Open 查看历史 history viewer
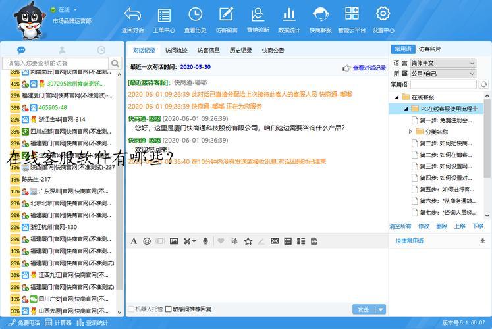This screenshot has width=492, height=329. (195, 20)
